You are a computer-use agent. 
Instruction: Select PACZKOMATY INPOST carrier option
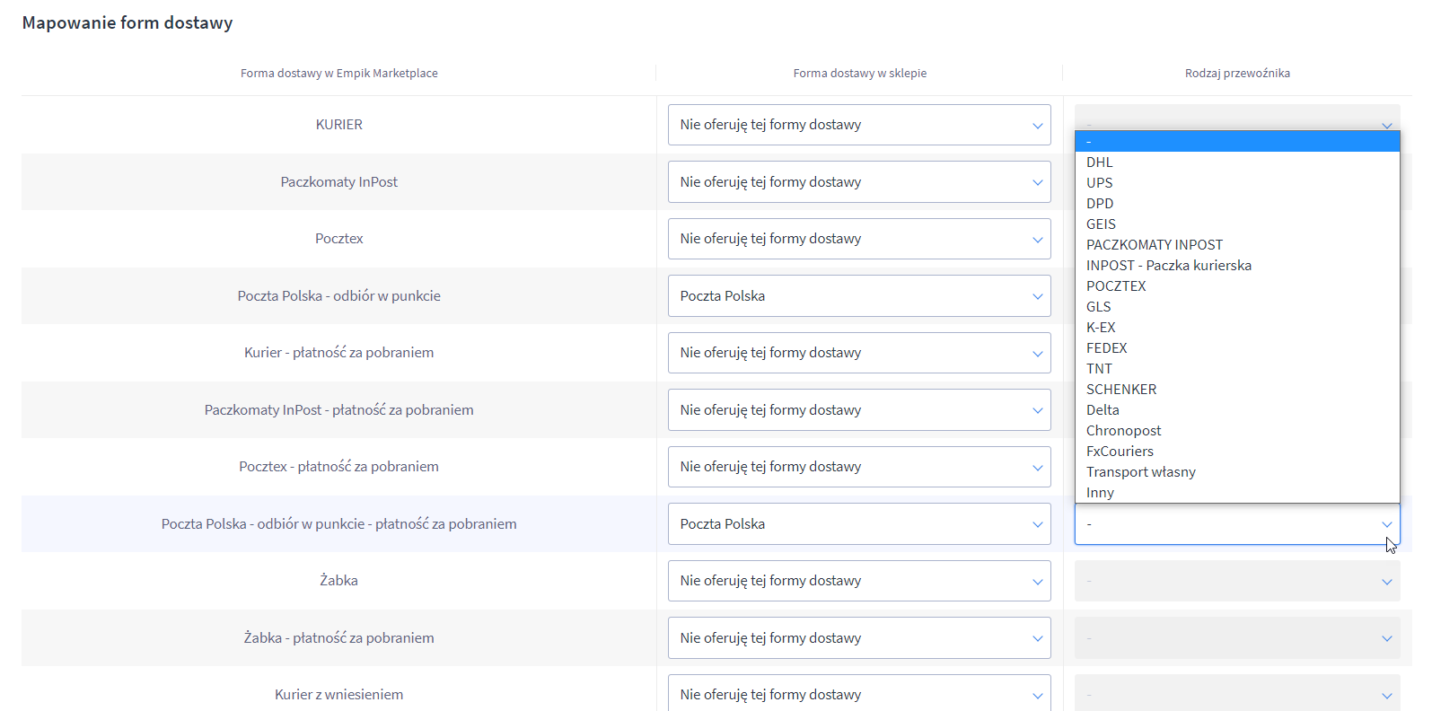pyautogui.click(x=1155, y=245)
